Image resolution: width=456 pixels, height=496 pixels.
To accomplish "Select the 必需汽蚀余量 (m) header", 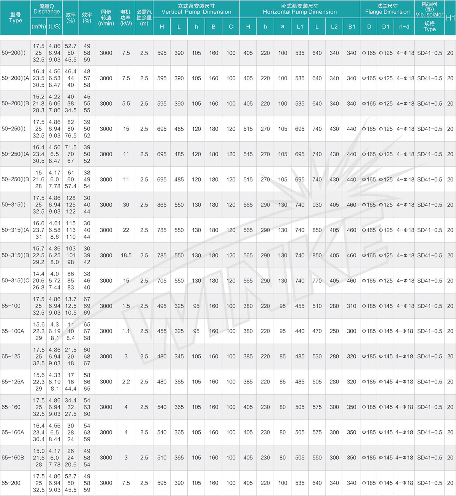I will tap(144, 18).
